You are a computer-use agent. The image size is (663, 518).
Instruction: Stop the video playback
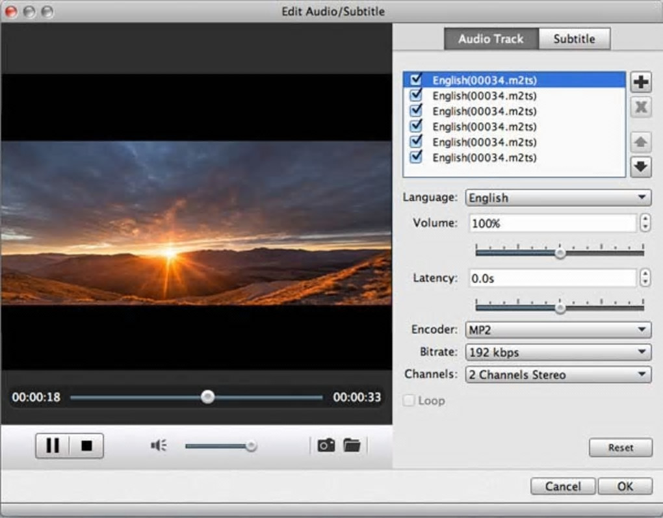pyautogui.click(x=86, y=446)
